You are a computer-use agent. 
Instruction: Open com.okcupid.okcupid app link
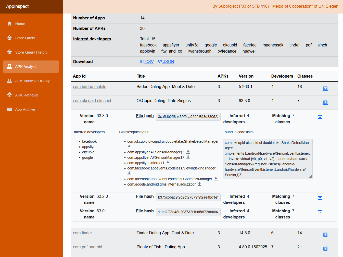(92, 101)
